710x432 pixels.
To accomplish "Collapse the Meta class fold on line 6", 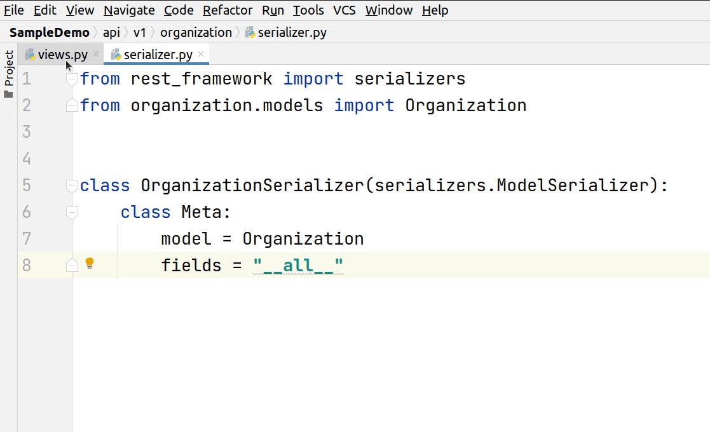I will [72, 212].
